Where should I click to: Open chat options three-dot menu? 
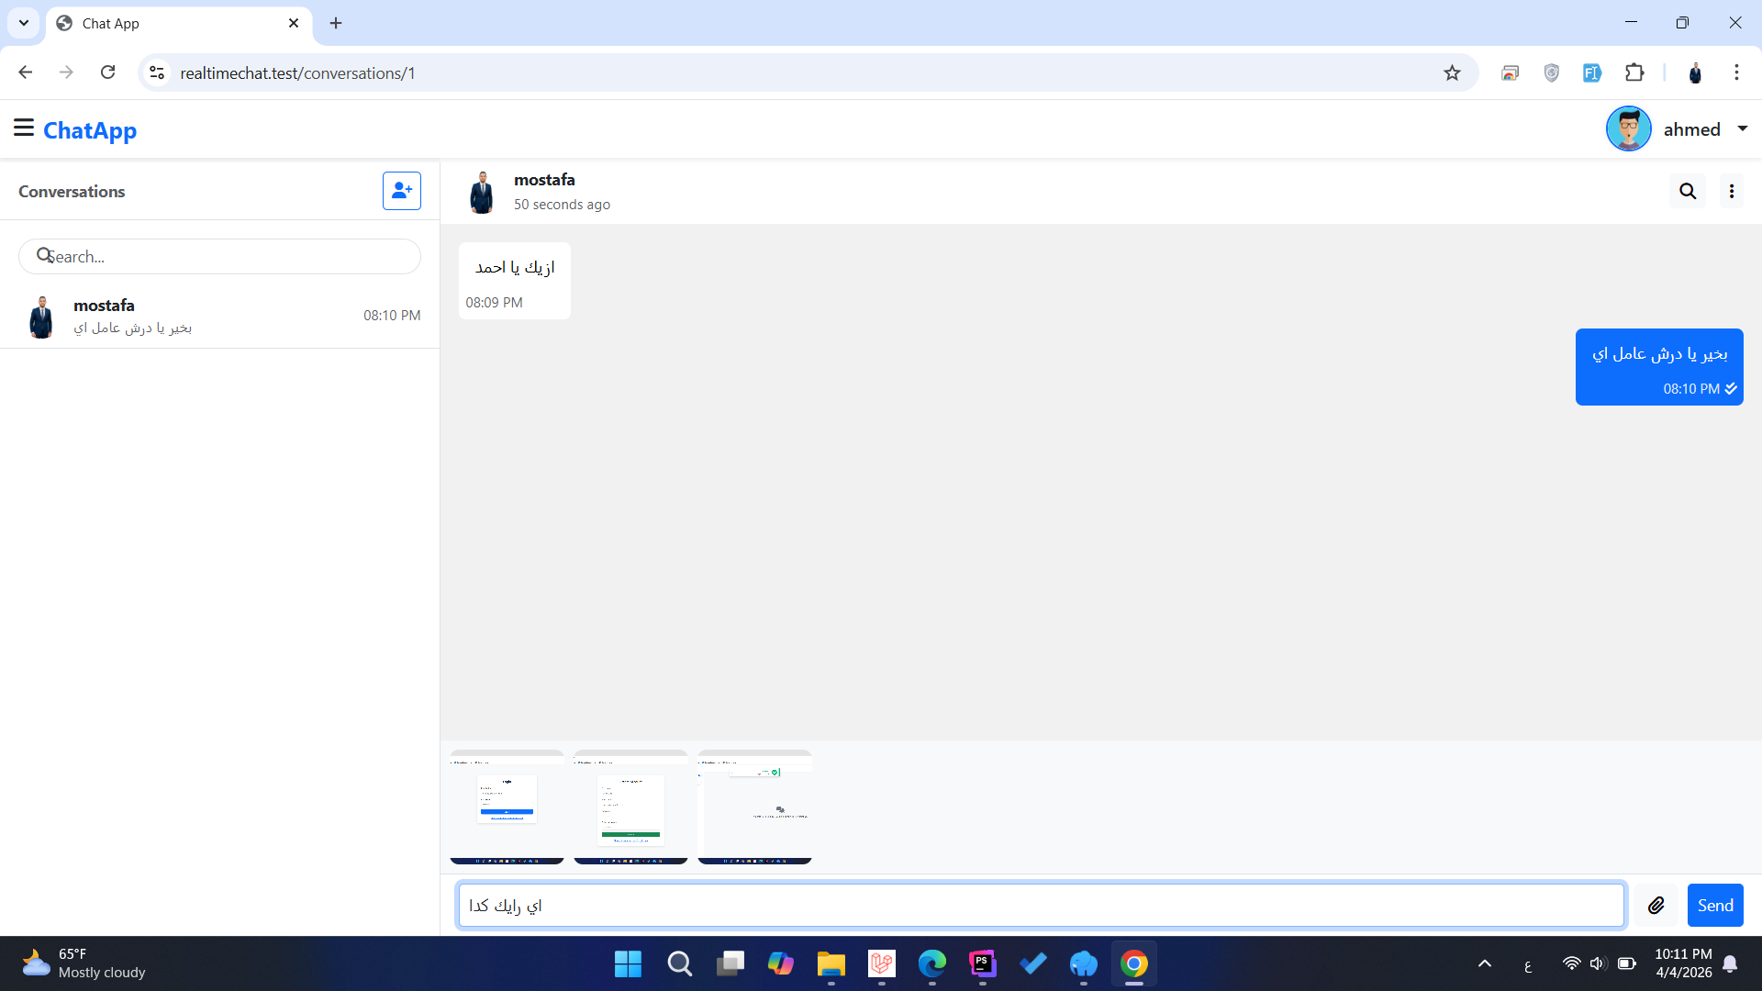click(x=1731, y=191)
